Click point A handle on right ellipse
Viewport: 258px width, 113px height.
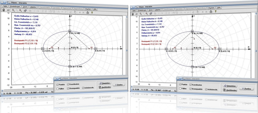(166, 49)
